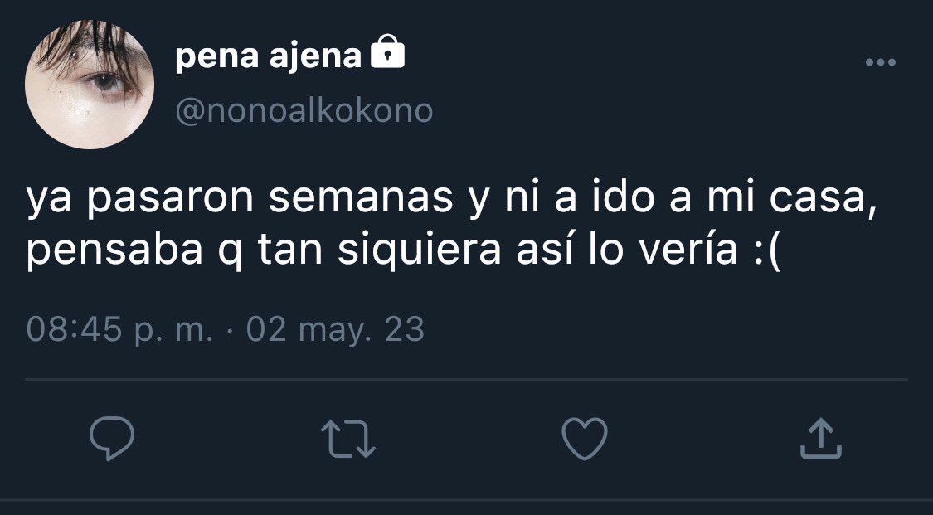Screen dimensions: 933x515
Task: Open the three-dot more options menu
Action: pos(881,62)
